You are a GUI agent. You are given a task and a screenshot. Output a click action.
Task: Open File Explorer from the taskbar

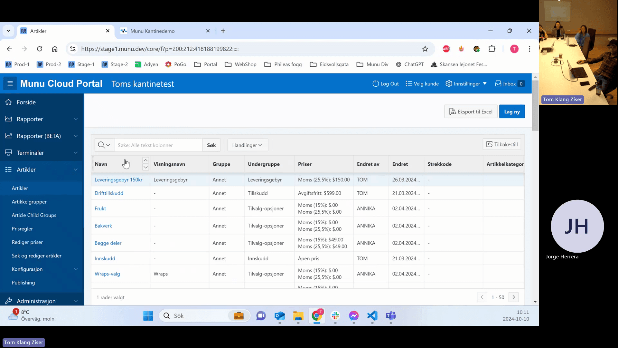pyautogui.click(x=298, y=316)
